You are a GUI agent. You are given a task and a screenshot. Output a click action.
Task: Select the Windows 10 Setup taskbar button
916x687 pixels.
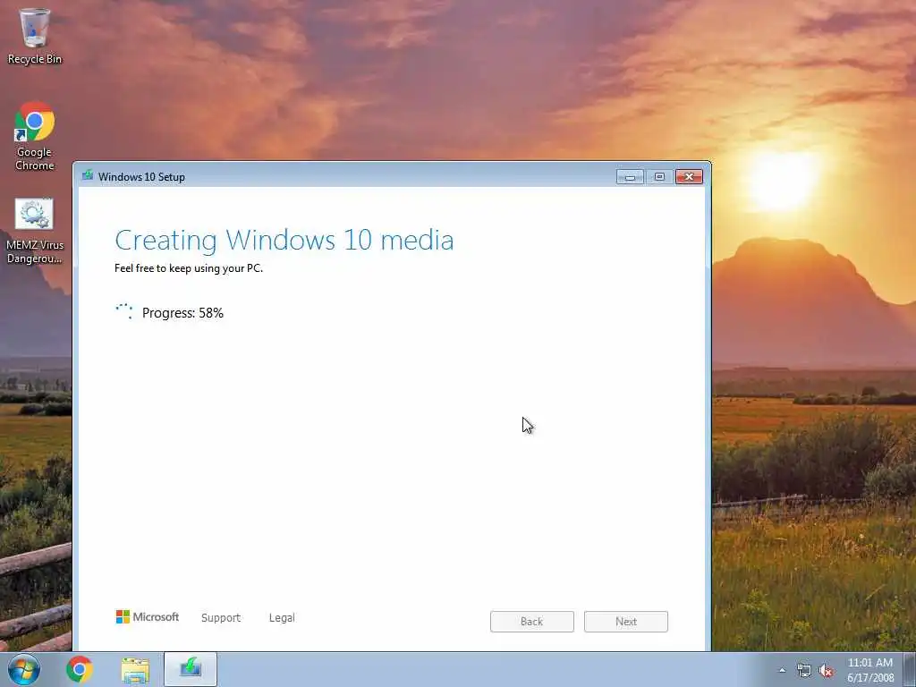coord(191,669)
